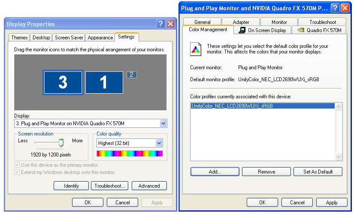
Task: Click Apply in Plug and Play Monitor dialog
Action: (332, 203)
